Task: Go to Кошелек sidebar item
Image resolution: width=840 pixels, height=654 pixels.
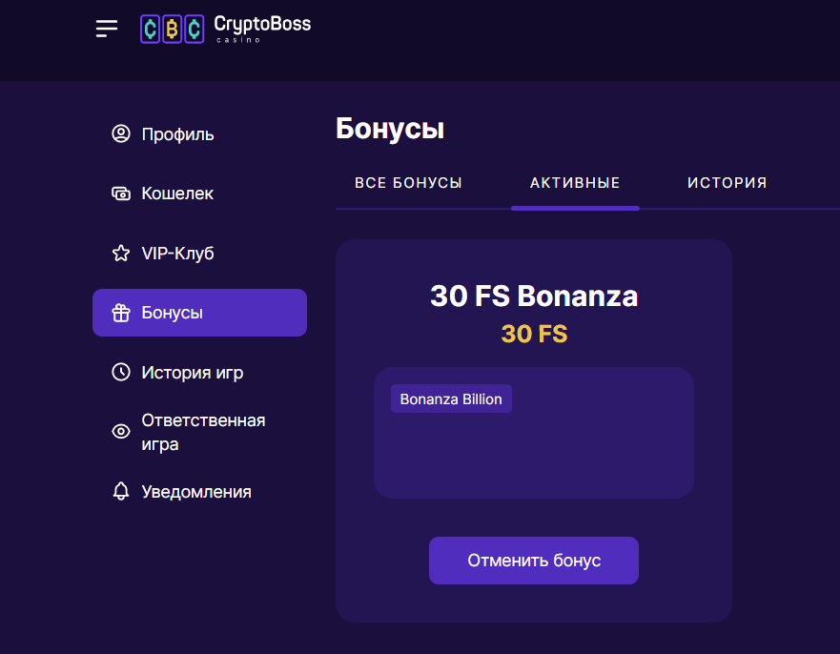Action: pos(199,194)
